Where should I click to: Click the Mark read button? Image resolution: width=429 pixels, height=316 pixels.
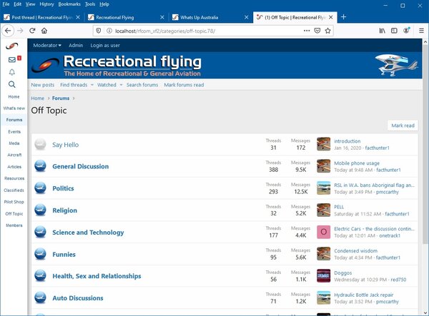point(403,126)
